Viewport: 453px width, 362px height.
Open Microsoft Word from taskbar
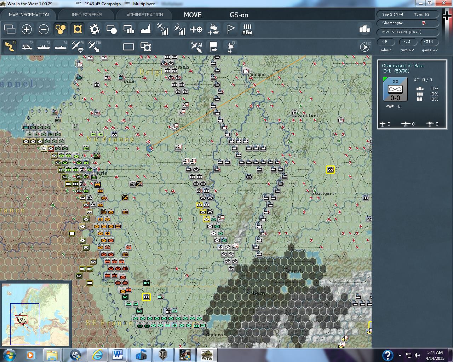[x=118, y=355]
